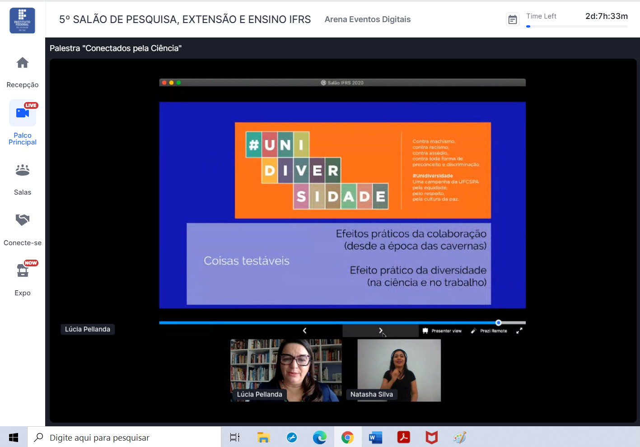Click the Instituto Federal logo
The height and width of the screenshot is (447, 640).
coord(22,20)
